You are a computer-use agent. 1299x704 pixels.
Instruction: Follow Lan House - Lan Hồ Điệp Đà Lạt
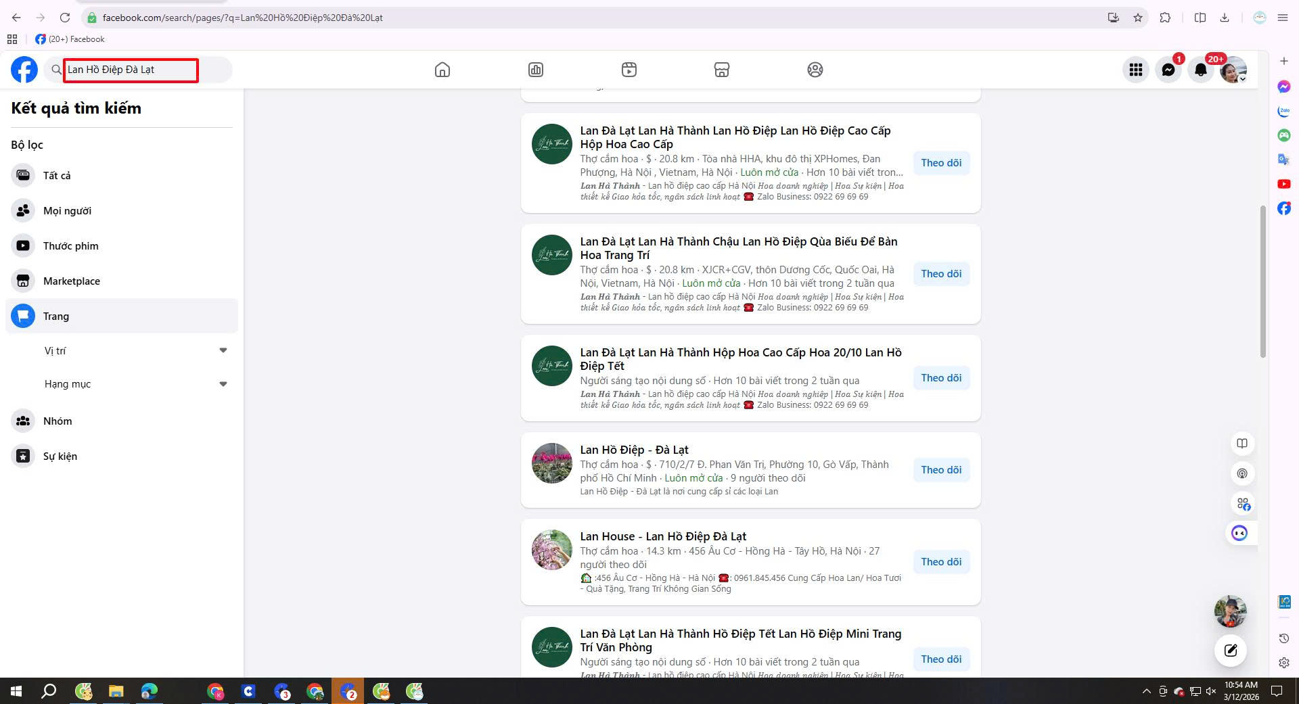[x=941, y=562]
